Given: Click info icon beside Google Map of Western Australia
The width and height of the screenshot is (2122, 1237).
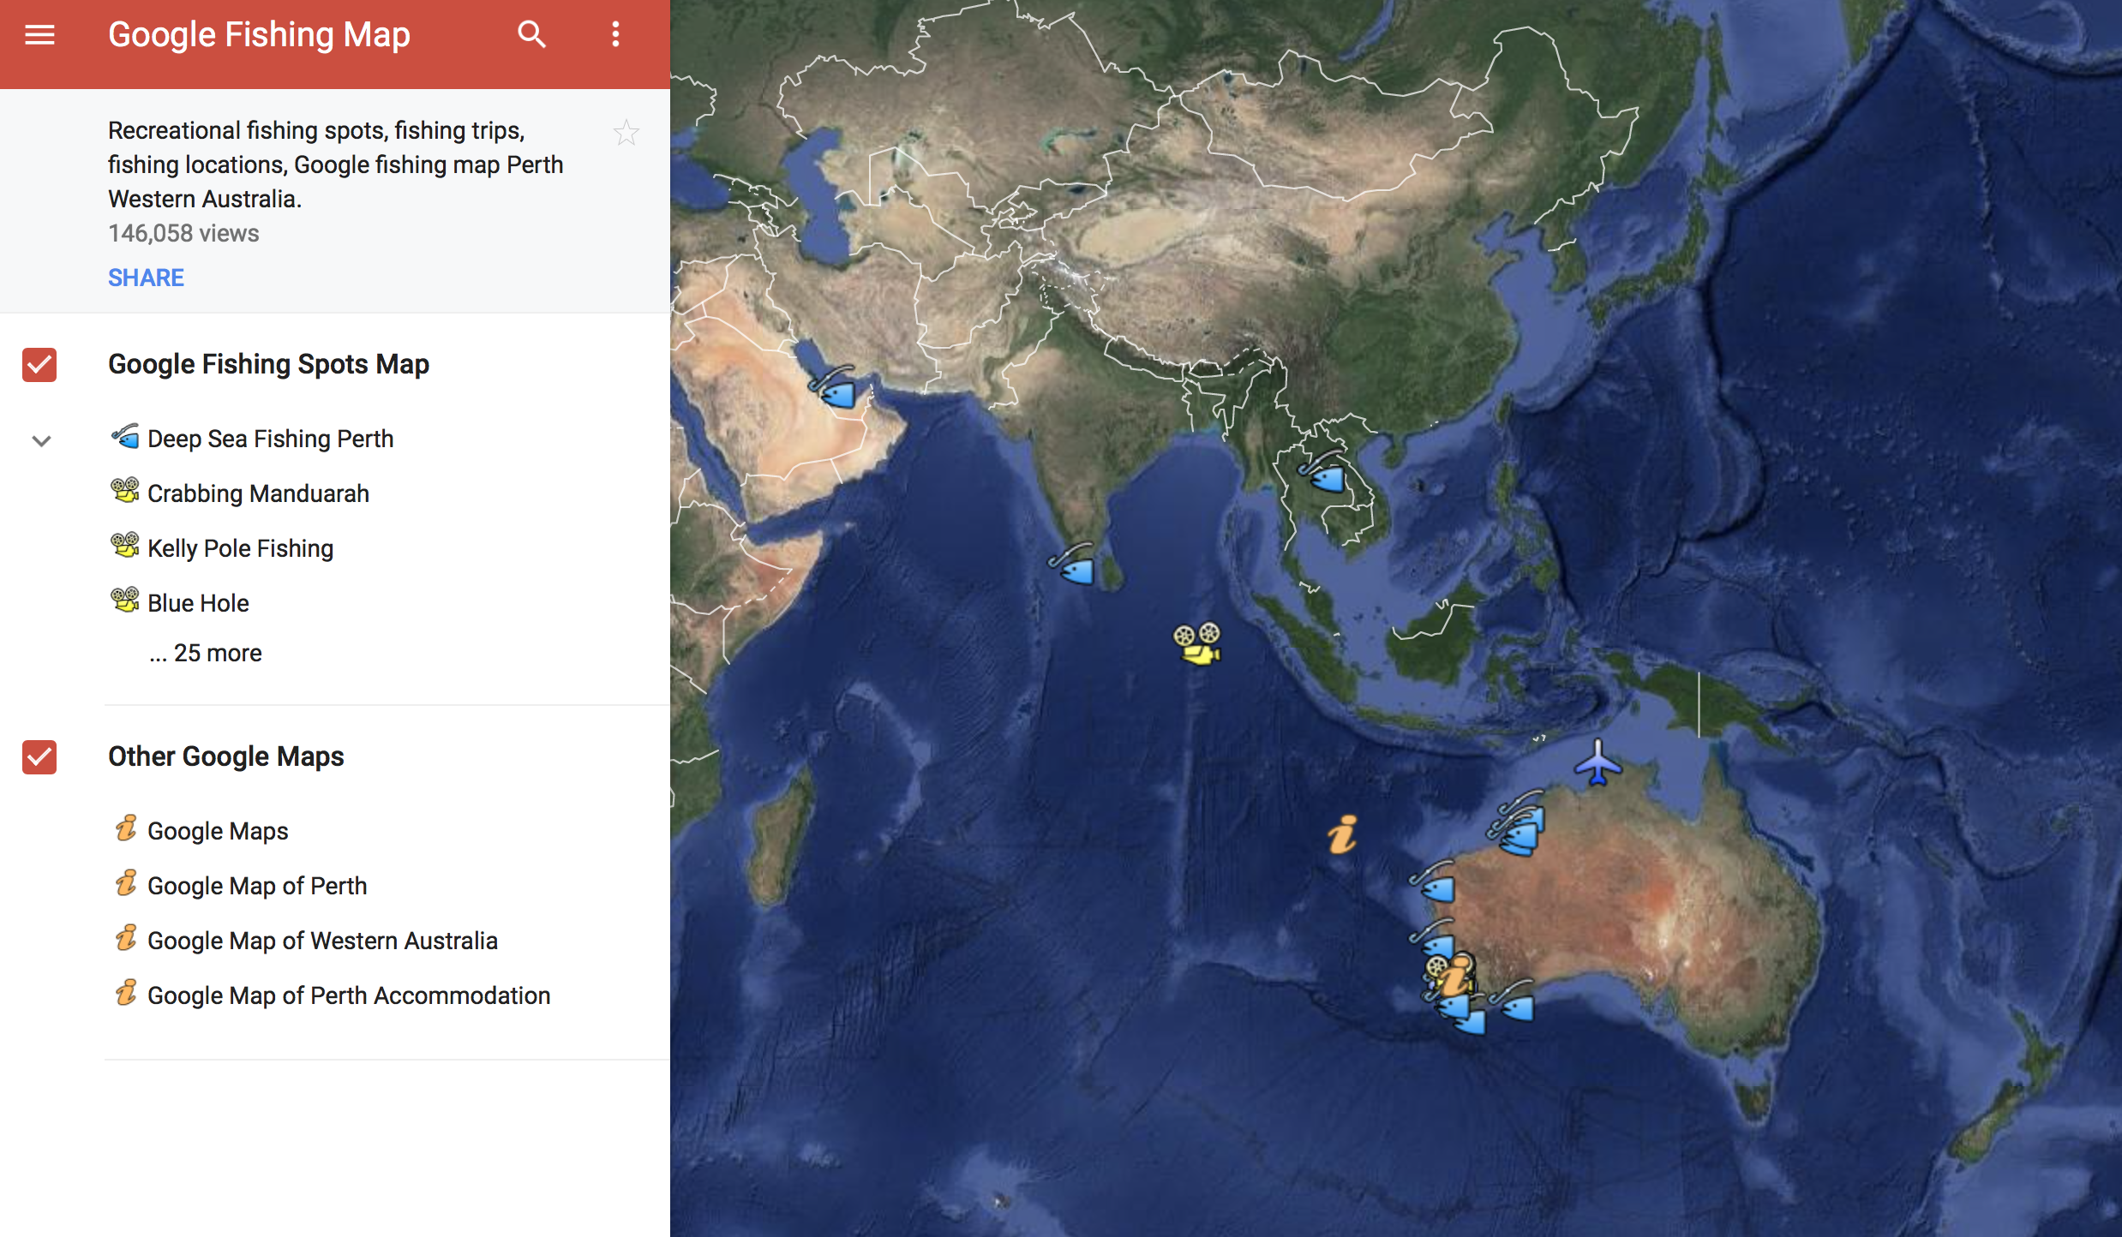Looking at the screenshot, I should pyautogui.click(x=126, y=937).
